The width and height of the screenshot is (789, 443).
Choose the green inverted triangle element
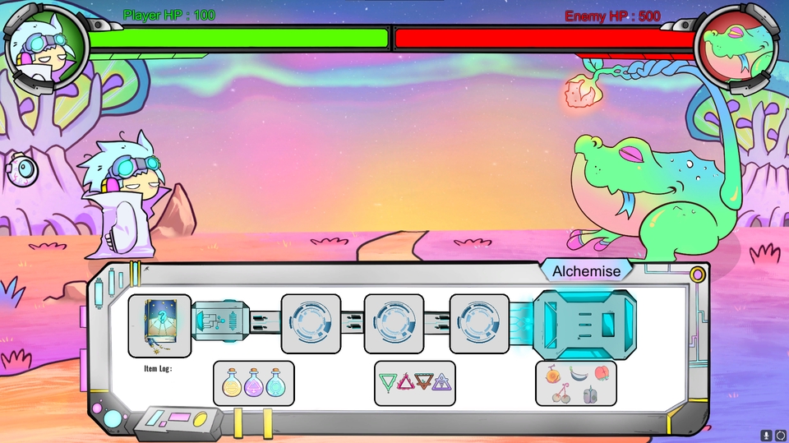[387, 382]
